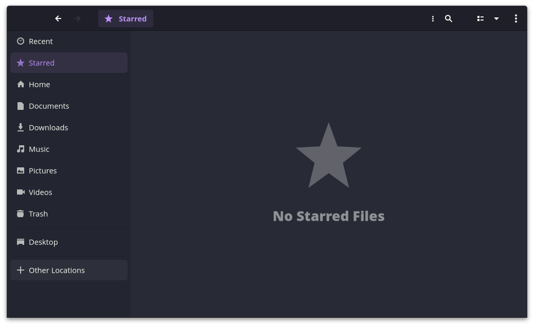Select the Starred section in sidebar
This screenshot has height=326, width=534.
tap(42, 63)
